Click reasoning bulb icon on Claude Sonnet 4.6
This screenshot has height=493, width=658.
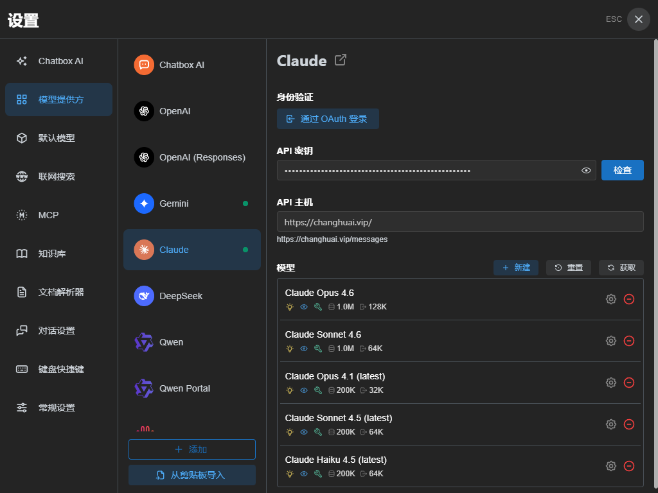(x=290, y=349)
